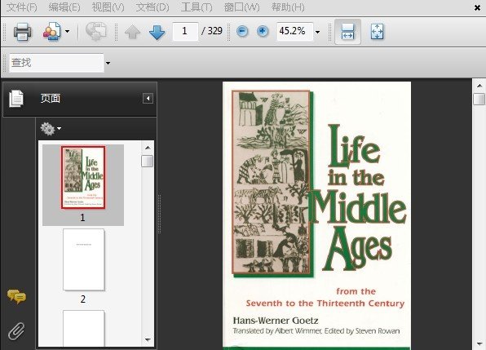Image resolution: width=486 pixels, height=350 pixels.
Task: Zoom out with the minus button
Action: [x=242, y=31]
